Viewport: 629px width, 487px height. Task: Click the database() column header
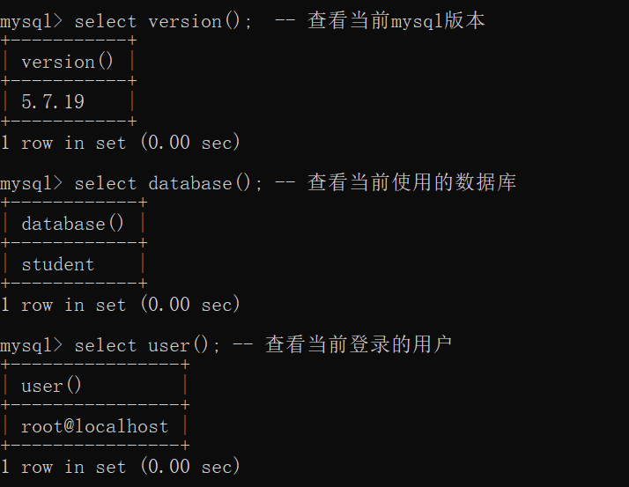[x=72, y=224]
